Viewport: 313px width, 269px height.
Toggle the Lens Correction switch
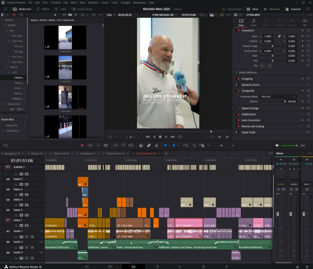click(237, 120)
